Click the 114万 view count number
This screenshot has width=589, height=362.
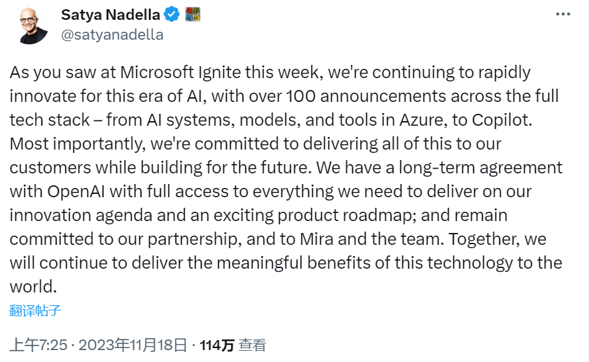click(x=217, y=345)
